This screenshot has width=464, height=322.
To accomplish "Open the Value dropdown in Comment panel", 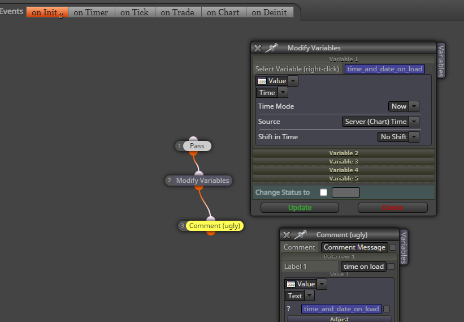I will [322, 284].
